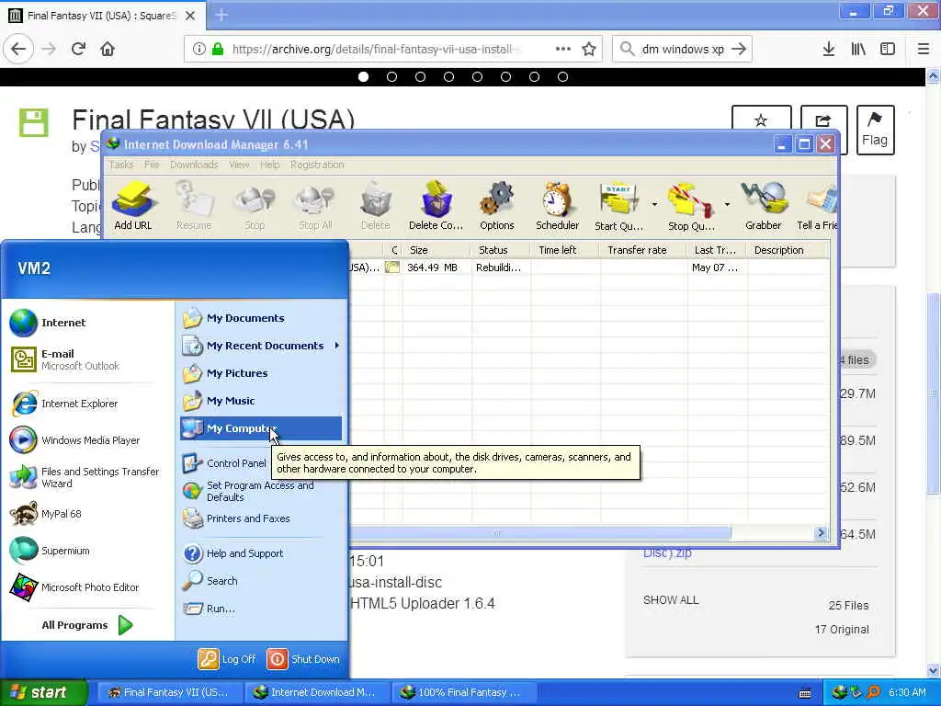The height and width of the screenshot is (706, 941).
Task: Open the browser library icon
Action: coord(858,49)
